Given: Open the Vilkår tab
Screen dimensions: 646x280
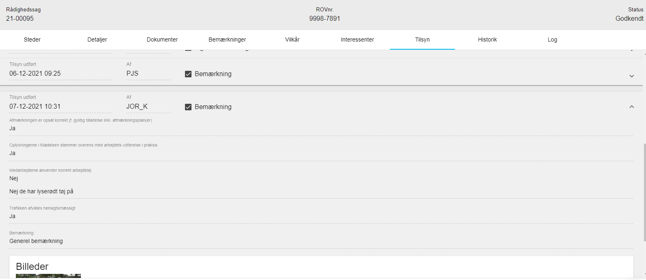Looking at the screenshot, I should (292, 39).
